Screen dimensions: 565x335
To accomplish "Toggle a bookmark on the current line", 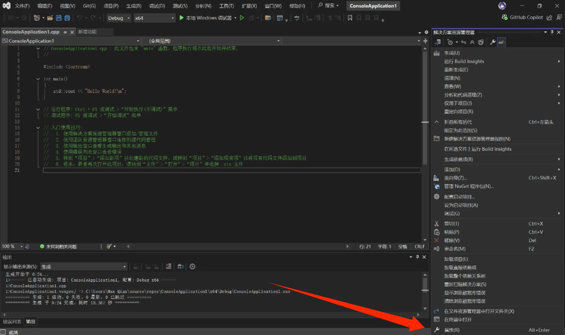I will pyautogui.click(x=350, y=18).
